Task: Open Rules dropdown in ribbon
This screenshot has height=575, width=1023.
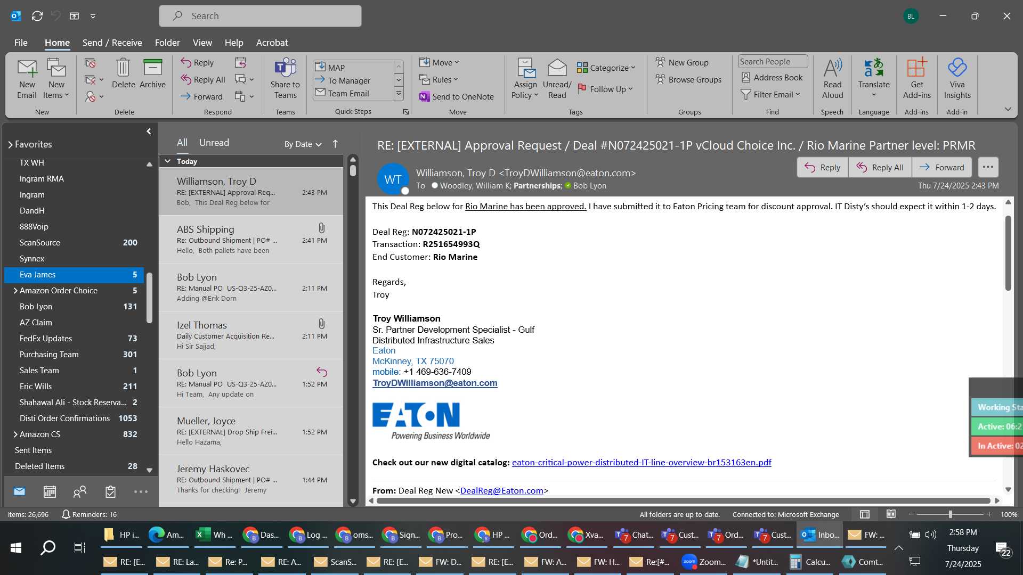Action: [439, 79]
